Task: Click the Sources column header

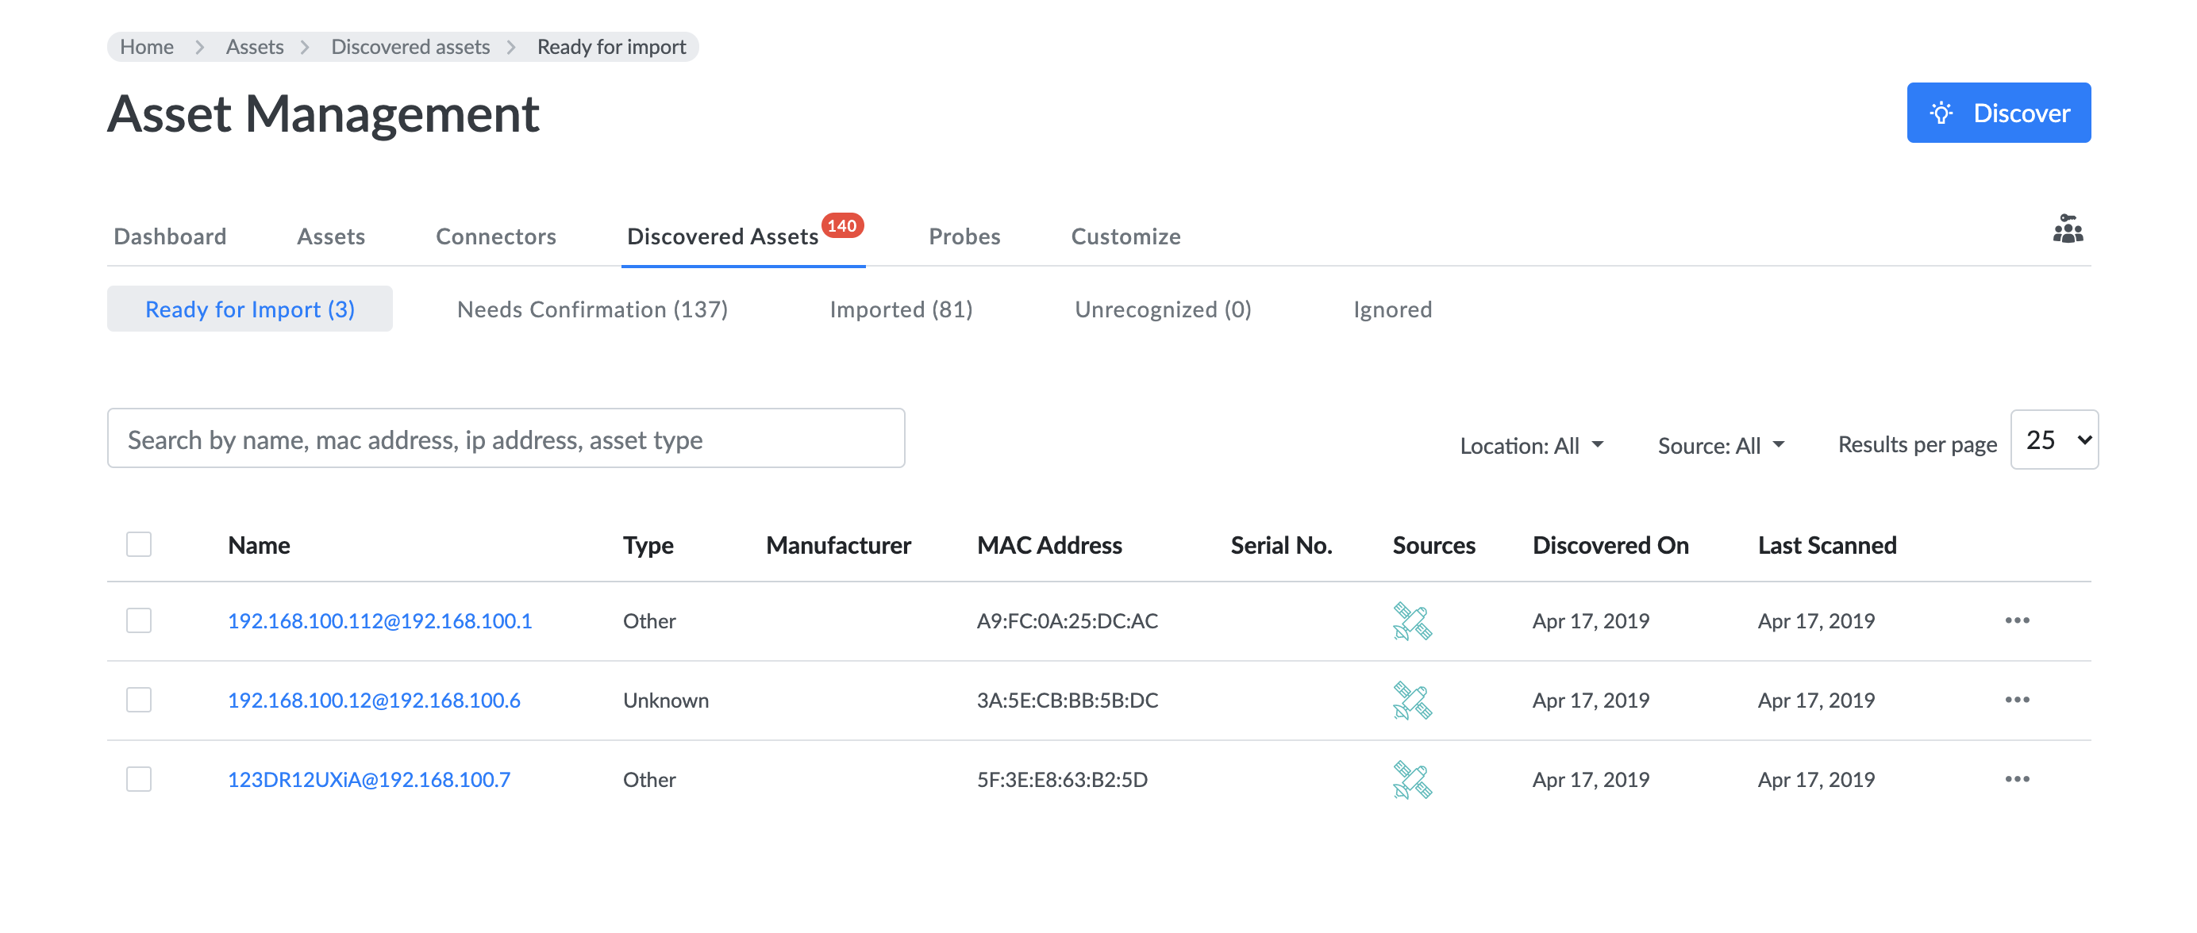Action: tap(1433, 545)
